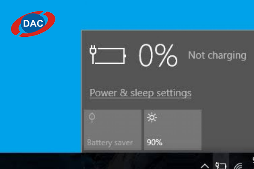Click the DAC logo on desktop
Screen dimensions: 254x169
point(33,24)
